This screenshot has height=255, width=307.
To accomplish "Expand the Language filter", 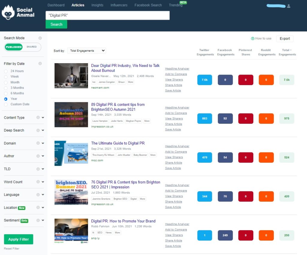I will coord(43,194).
